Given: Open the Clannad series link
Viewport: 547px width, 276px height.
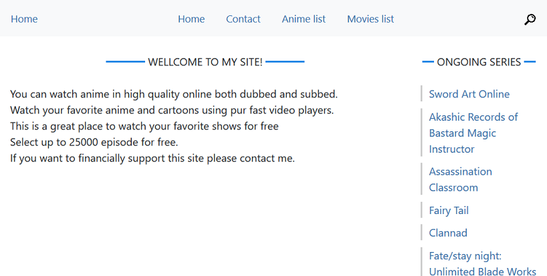Looking at the screenshot, I should tap(448, 233).
